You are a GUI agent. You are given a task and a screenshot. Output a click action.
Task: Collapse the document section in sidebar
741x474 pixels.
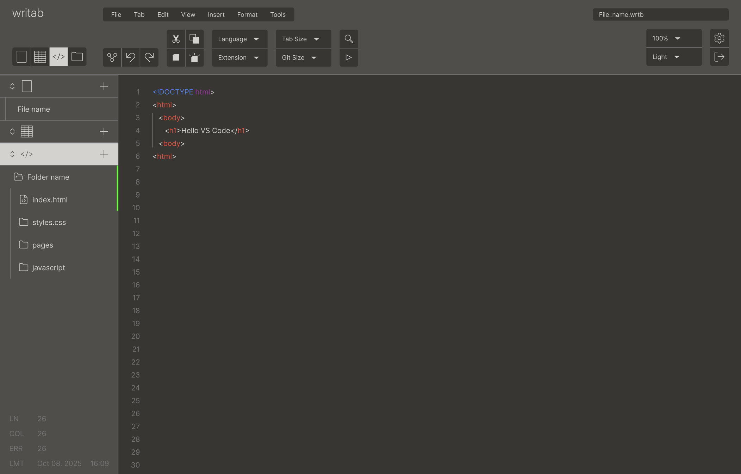click(12, 86)
